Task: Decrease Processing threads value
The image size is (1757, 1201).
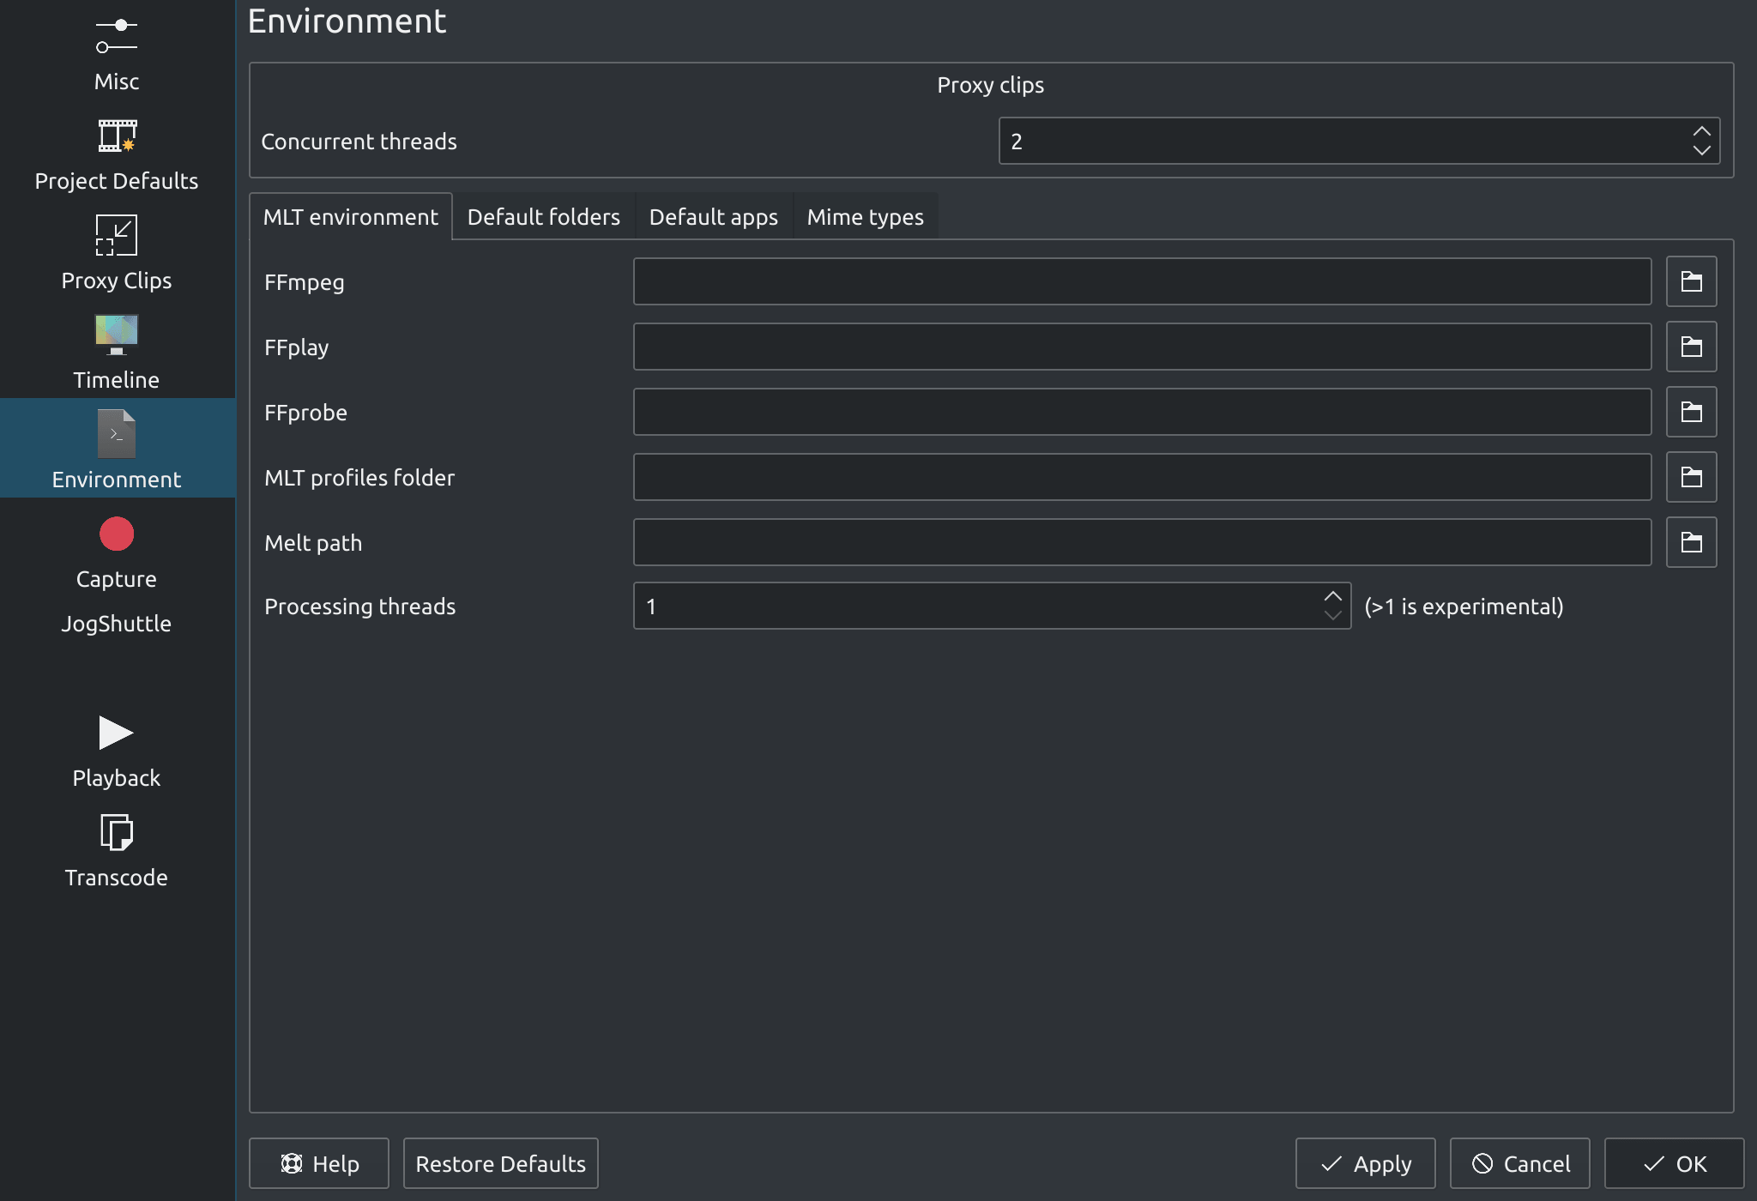Action: pos(1332,615)
